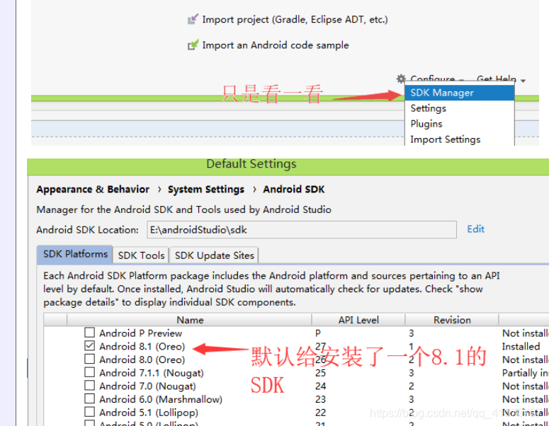Click the Appearance & Behavior breadcrumb
This screenshot has width=549, height=426.
point(93,189)
